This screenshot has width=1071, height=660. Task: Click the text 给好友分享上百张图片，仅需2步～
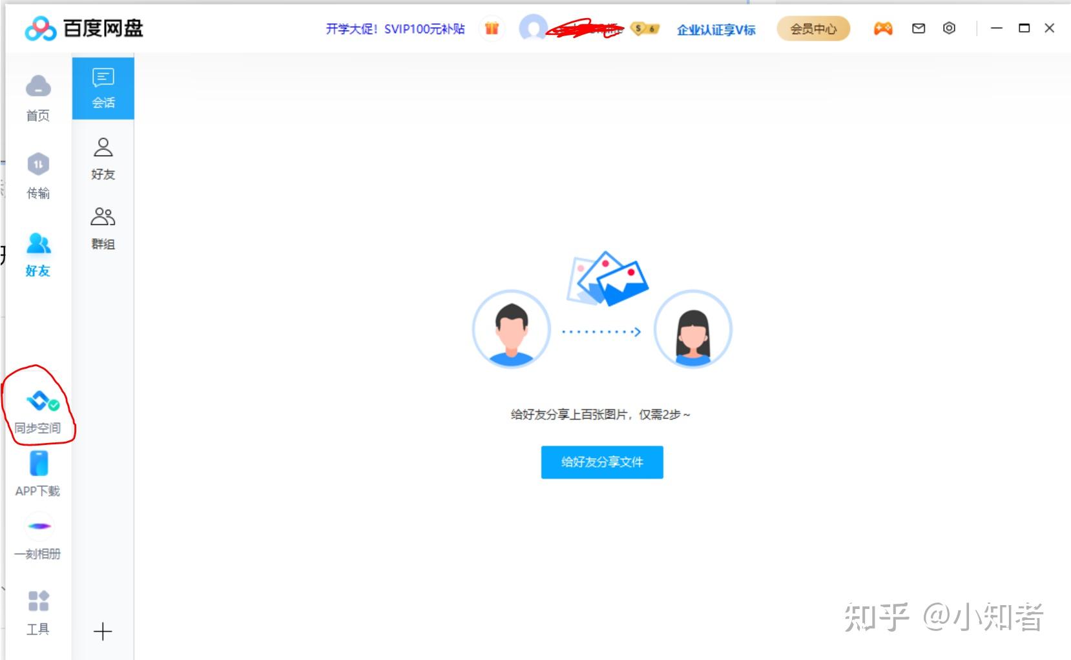pos(601,415)
